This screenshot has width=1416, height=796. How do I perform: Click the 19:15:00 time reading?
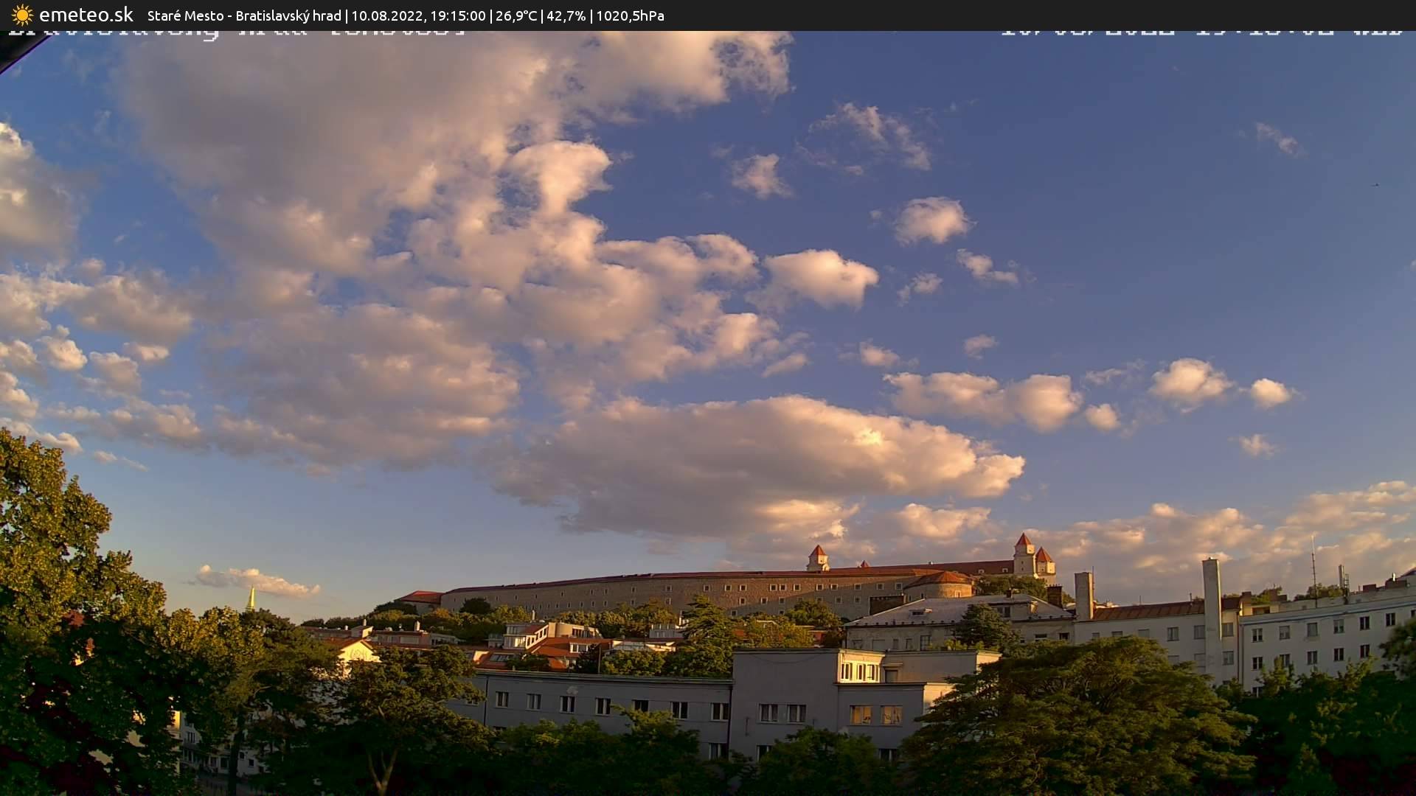457,15
